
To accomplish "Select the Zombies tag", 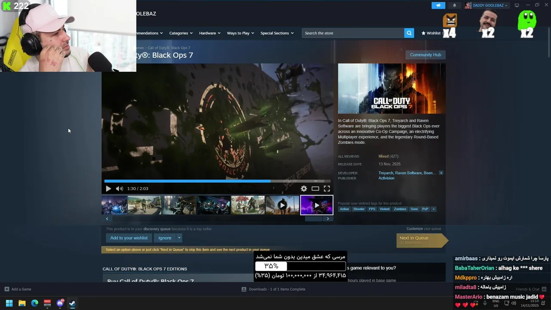I will tap(400, 209).
